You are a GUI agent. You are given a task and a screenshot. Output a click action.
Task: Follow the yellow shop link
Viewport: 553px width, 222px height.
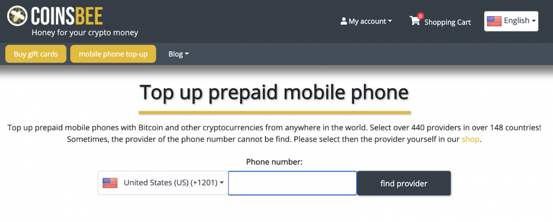tap(470, 139)
